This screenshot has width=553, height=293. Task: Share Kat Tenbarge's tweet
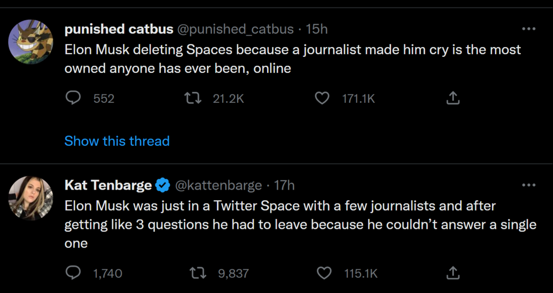point(452,273)
